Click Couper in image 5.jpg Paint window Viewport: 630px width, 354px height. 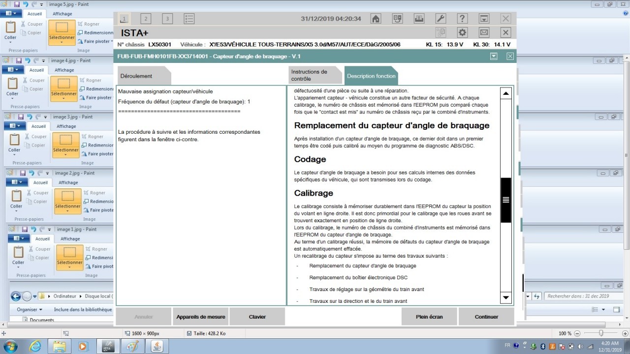pos(31,24)
